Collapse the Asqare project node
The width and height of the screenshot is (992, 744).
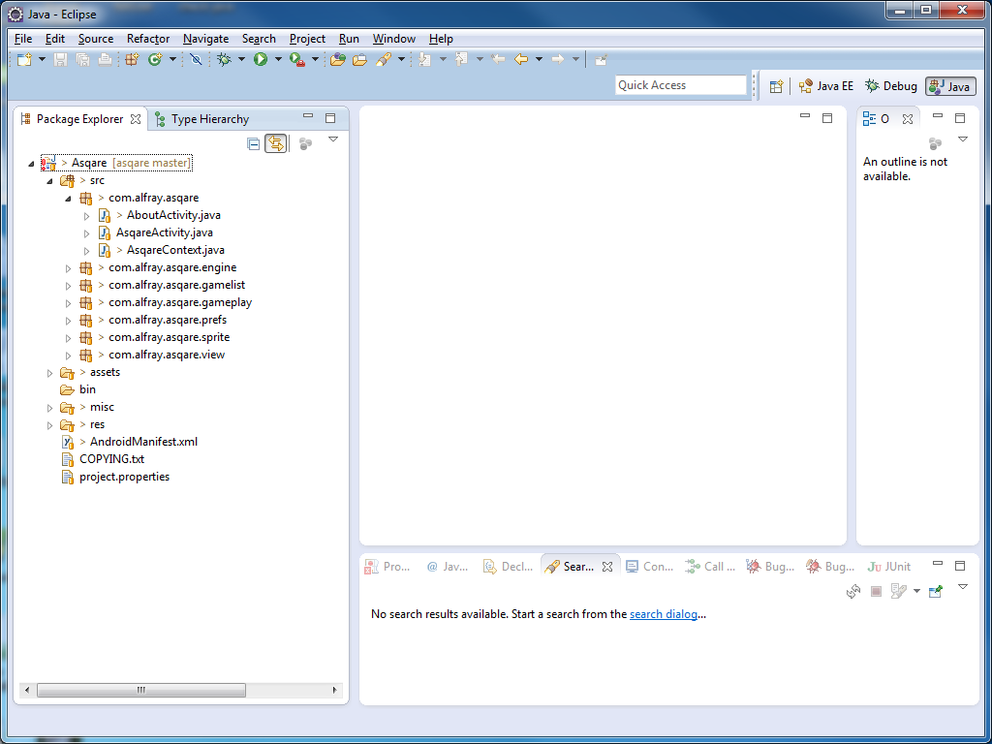pos(32,164)
